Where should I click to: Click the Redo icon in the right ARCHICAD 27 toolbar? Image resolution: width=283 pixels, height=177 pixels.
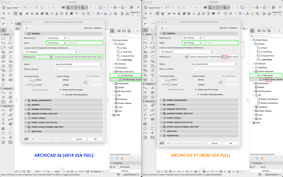(172, 8)
